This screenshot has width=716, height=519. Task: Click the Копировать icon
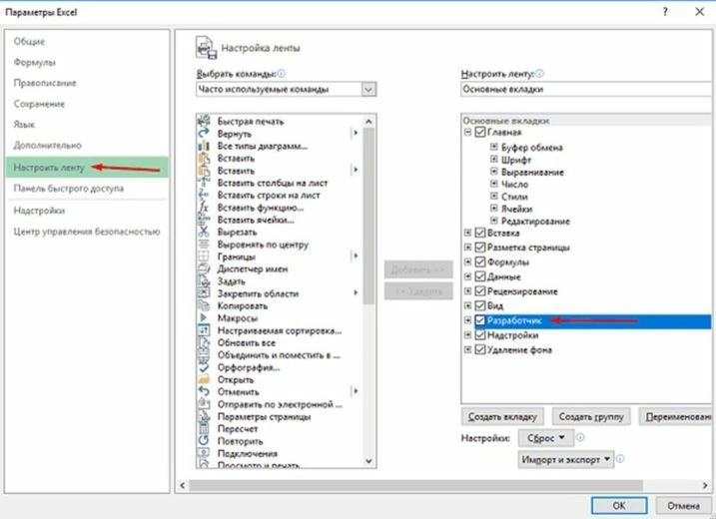click(204, 305)
